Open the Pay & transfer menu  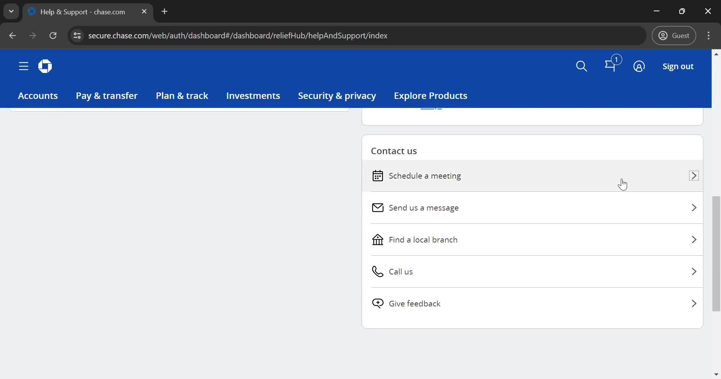click(x=107, y=96)
